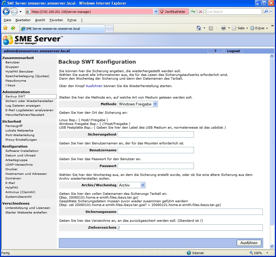Click the Live Search magnifier icon

266,11
